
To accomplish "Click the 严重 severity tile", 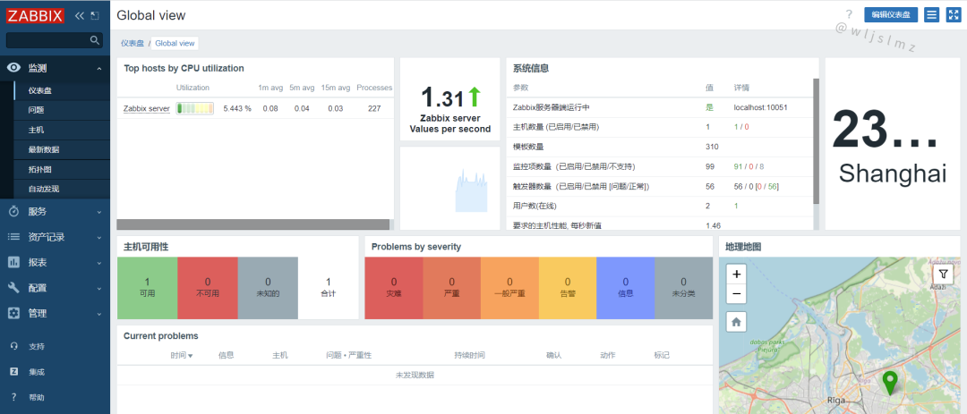I will [x=452, y=288].
